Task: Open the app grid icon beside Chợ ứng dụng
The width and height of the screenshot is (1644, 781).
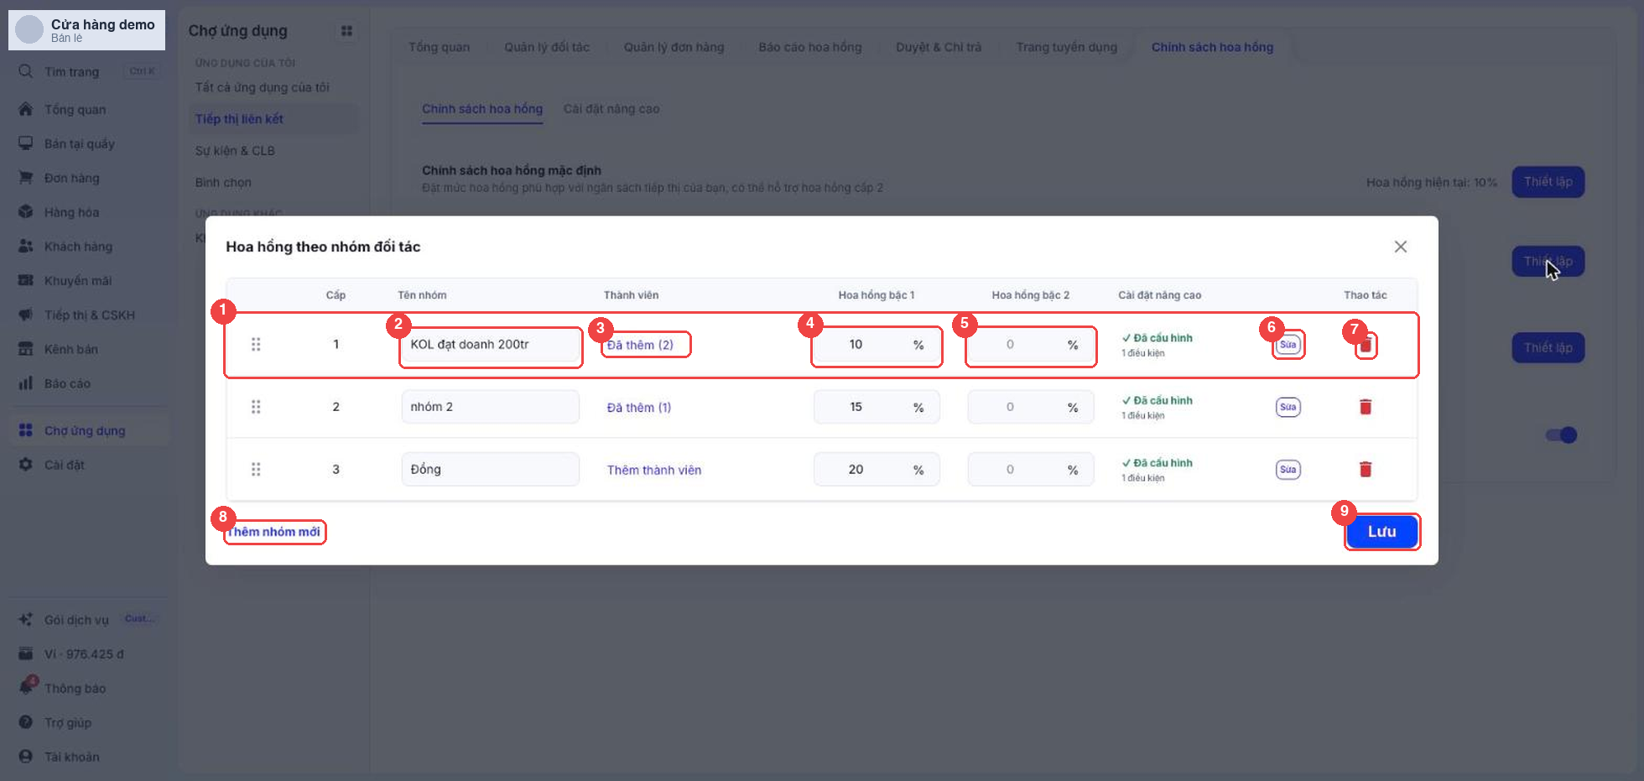Action: click(x=346, y=31)
